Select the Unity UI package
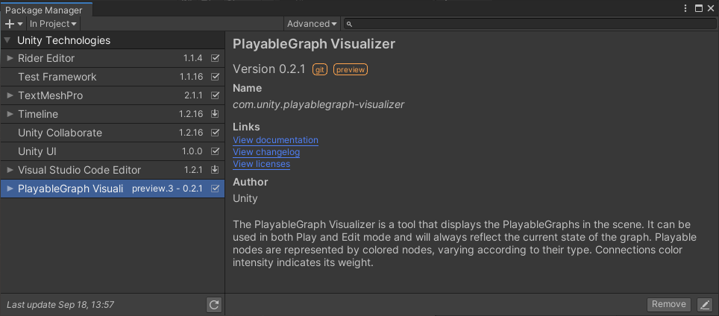The height and width of the screenshot is (316, 719). (x=113, y=151)
